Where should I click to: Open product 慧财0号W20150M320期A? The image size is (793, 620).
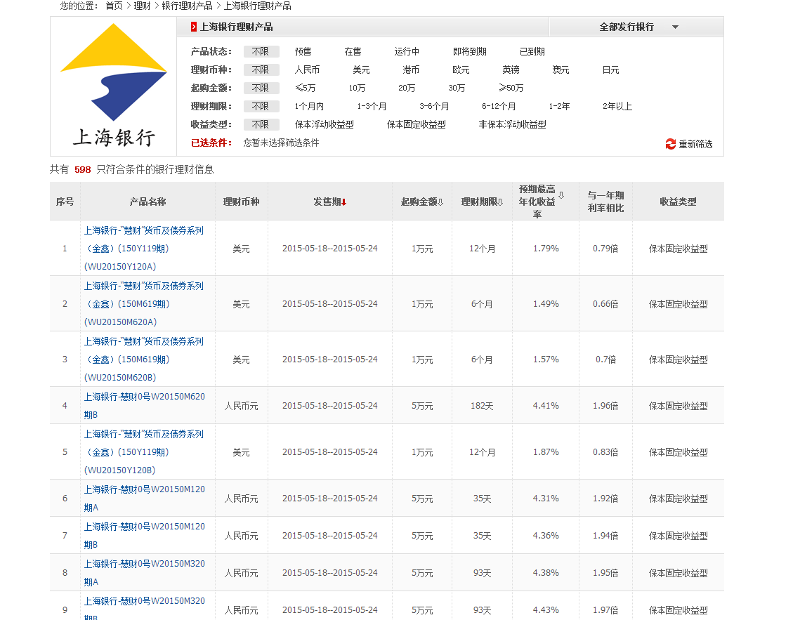pos(145,572)
